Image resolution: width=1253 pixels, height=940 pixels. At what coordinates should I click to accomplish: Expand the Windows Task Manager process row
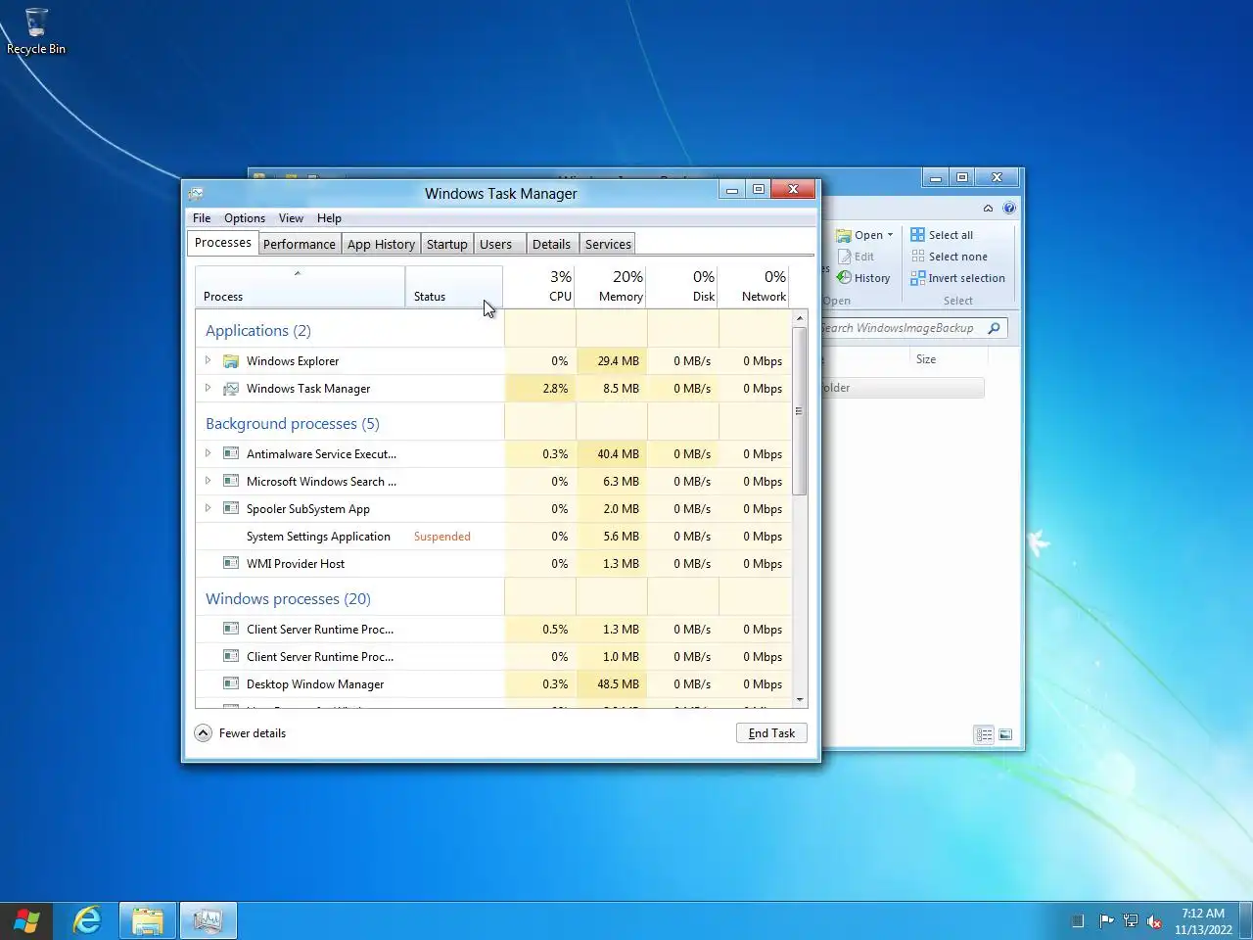(x=208, y=389)
